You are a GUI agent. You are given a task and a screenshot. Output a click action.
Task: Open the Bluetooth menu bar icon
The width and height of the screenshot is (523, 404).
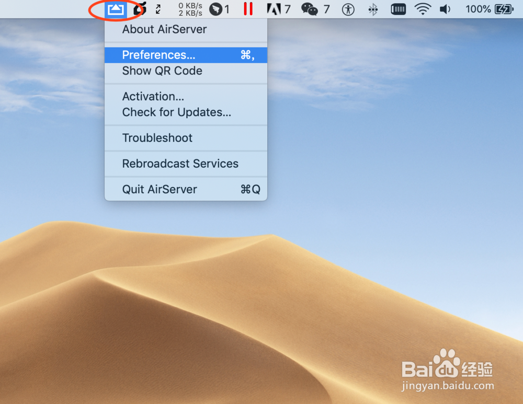373,9
